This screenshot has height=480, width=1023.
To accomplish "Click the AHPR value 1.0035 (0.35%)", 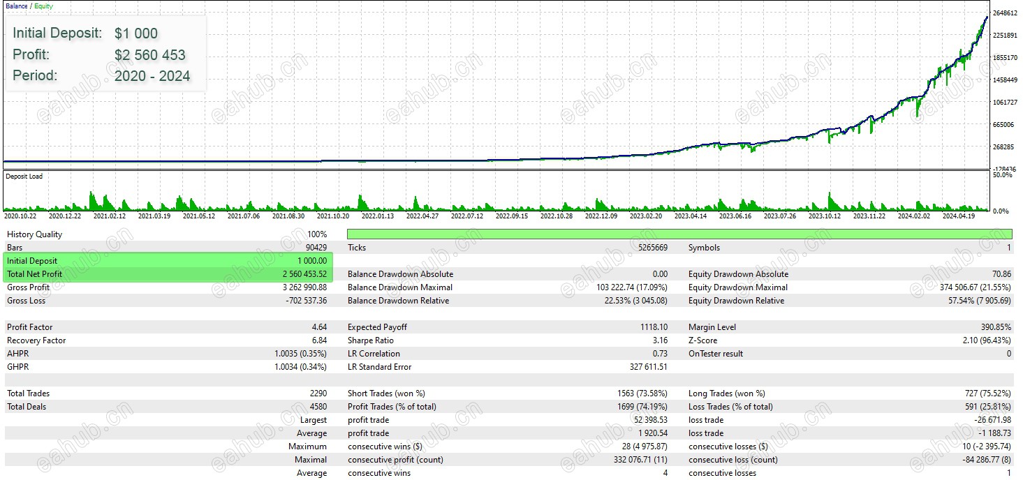I will (x=301, y=354).
